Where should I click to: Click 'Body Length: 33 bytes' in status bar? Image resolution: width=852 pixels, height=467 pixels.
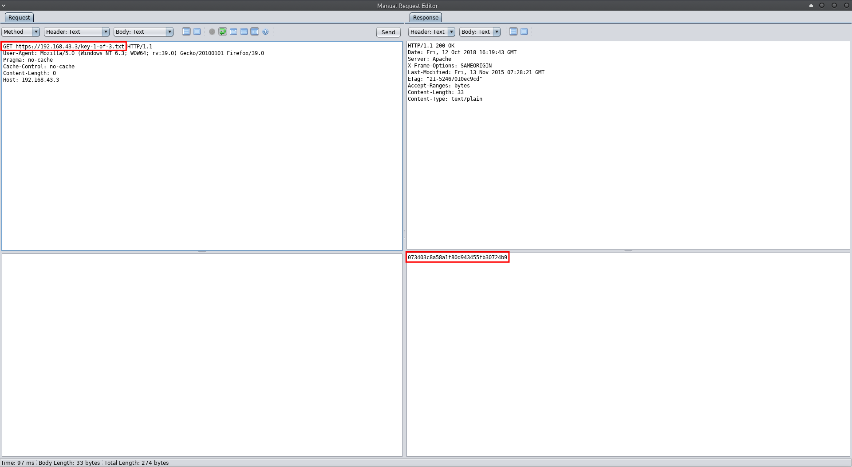coord(69,463)
